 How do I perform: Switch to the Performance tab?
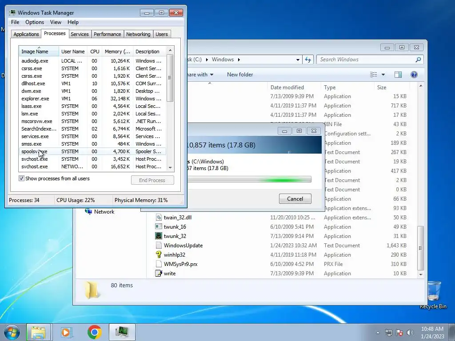coord(108,34)
